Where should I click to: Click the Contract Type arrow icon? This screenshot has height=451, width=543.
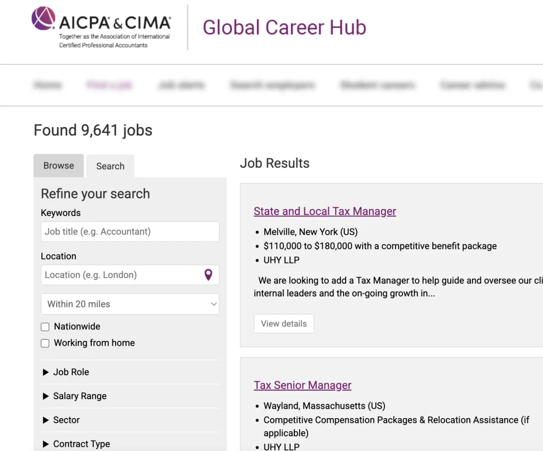[46, 444]
